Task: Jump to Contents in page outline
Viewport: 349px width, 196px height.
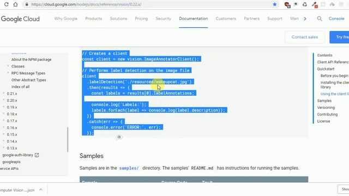Action: pos(325,56)
